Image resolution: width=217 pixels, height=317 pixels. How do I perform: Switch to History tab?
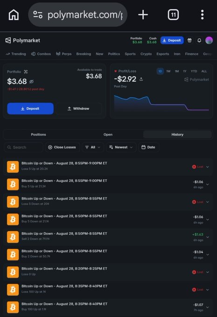point(177,134)
